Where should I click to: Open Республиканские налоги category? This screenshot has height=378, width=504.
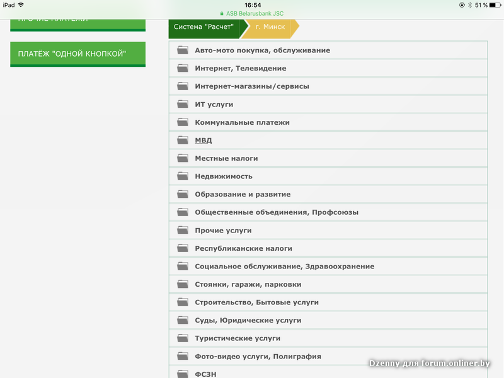click(x=328, y=248)
